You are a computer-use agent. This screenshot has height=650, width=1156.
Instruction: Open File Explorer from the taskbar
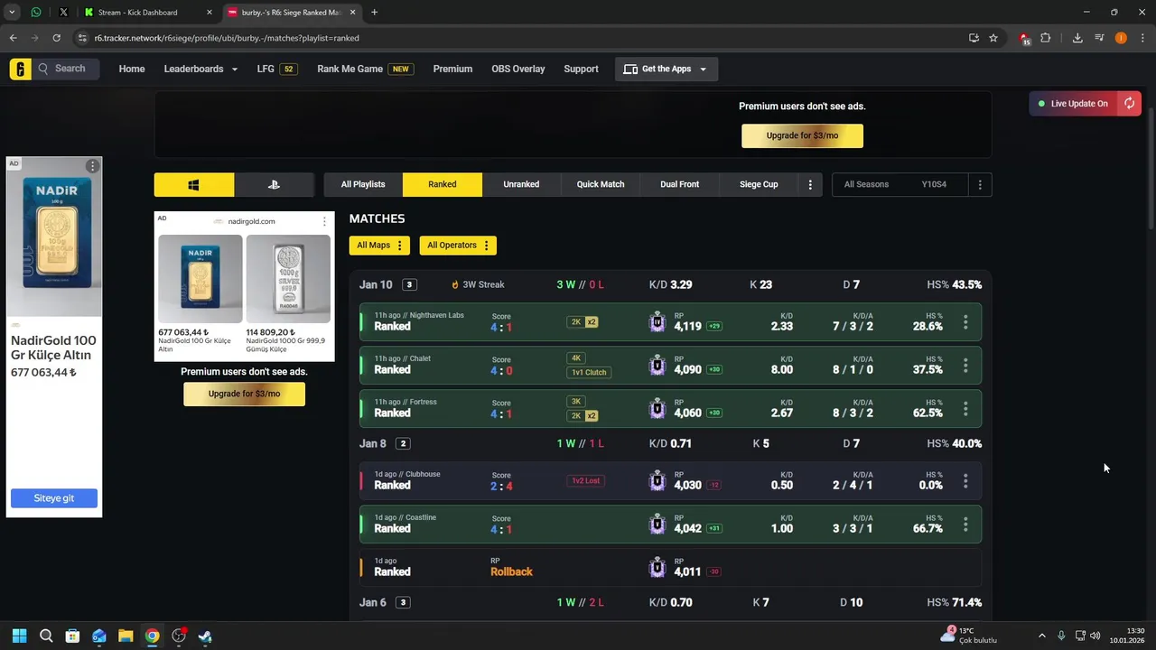pos(126,636)
